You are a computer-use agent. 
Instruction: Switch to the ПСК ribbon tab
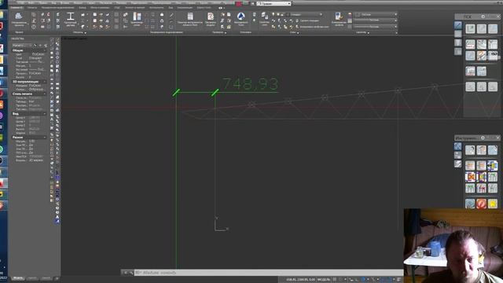coord(117,8)
